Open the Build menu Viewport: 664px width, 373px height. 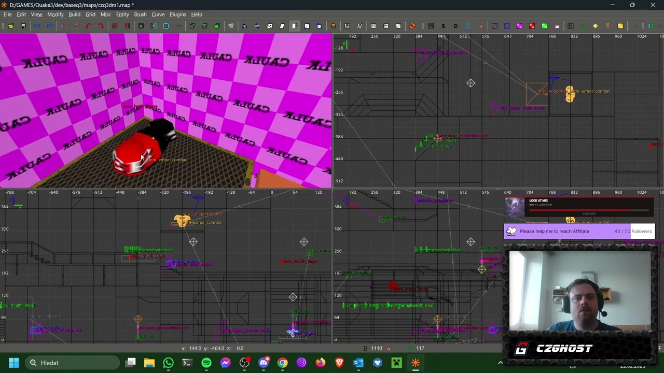(x=74, y=15)
